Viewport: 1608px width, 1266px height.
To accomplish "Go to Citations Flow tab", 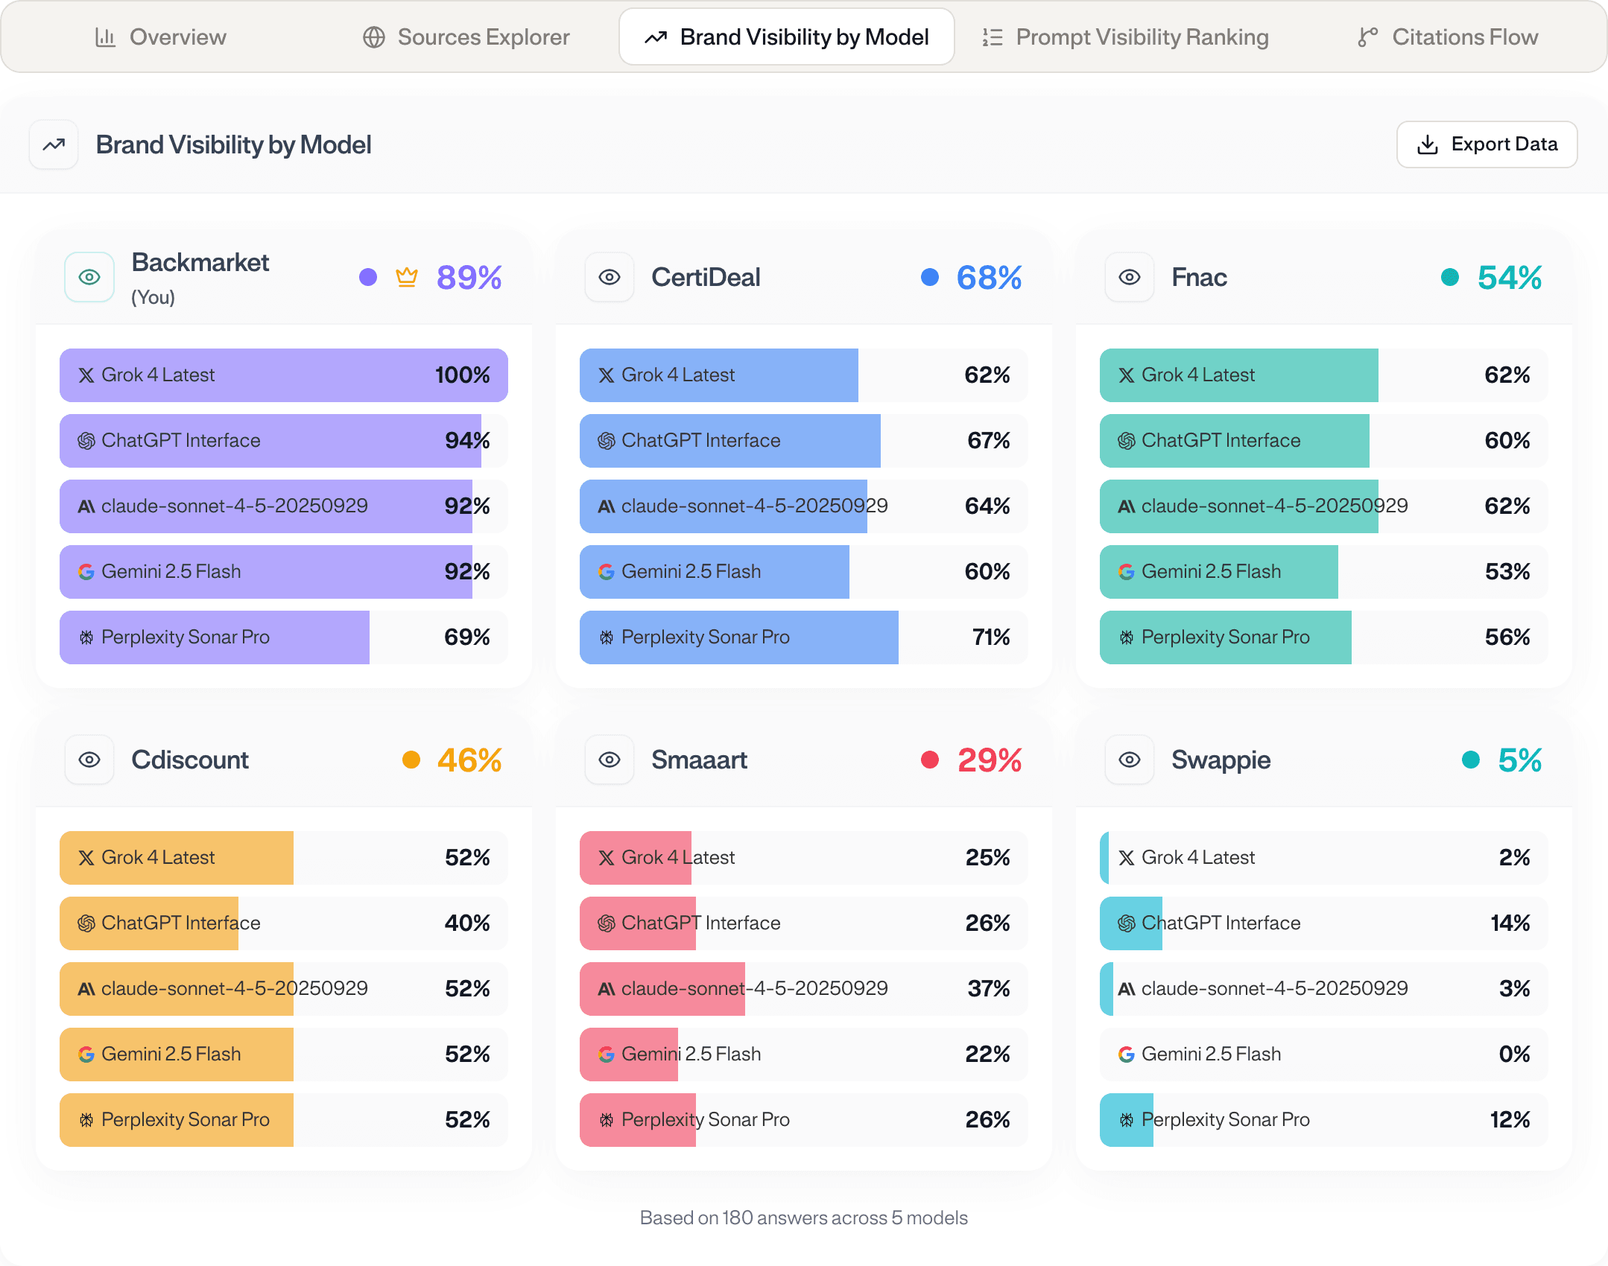I will point(1448,37).
